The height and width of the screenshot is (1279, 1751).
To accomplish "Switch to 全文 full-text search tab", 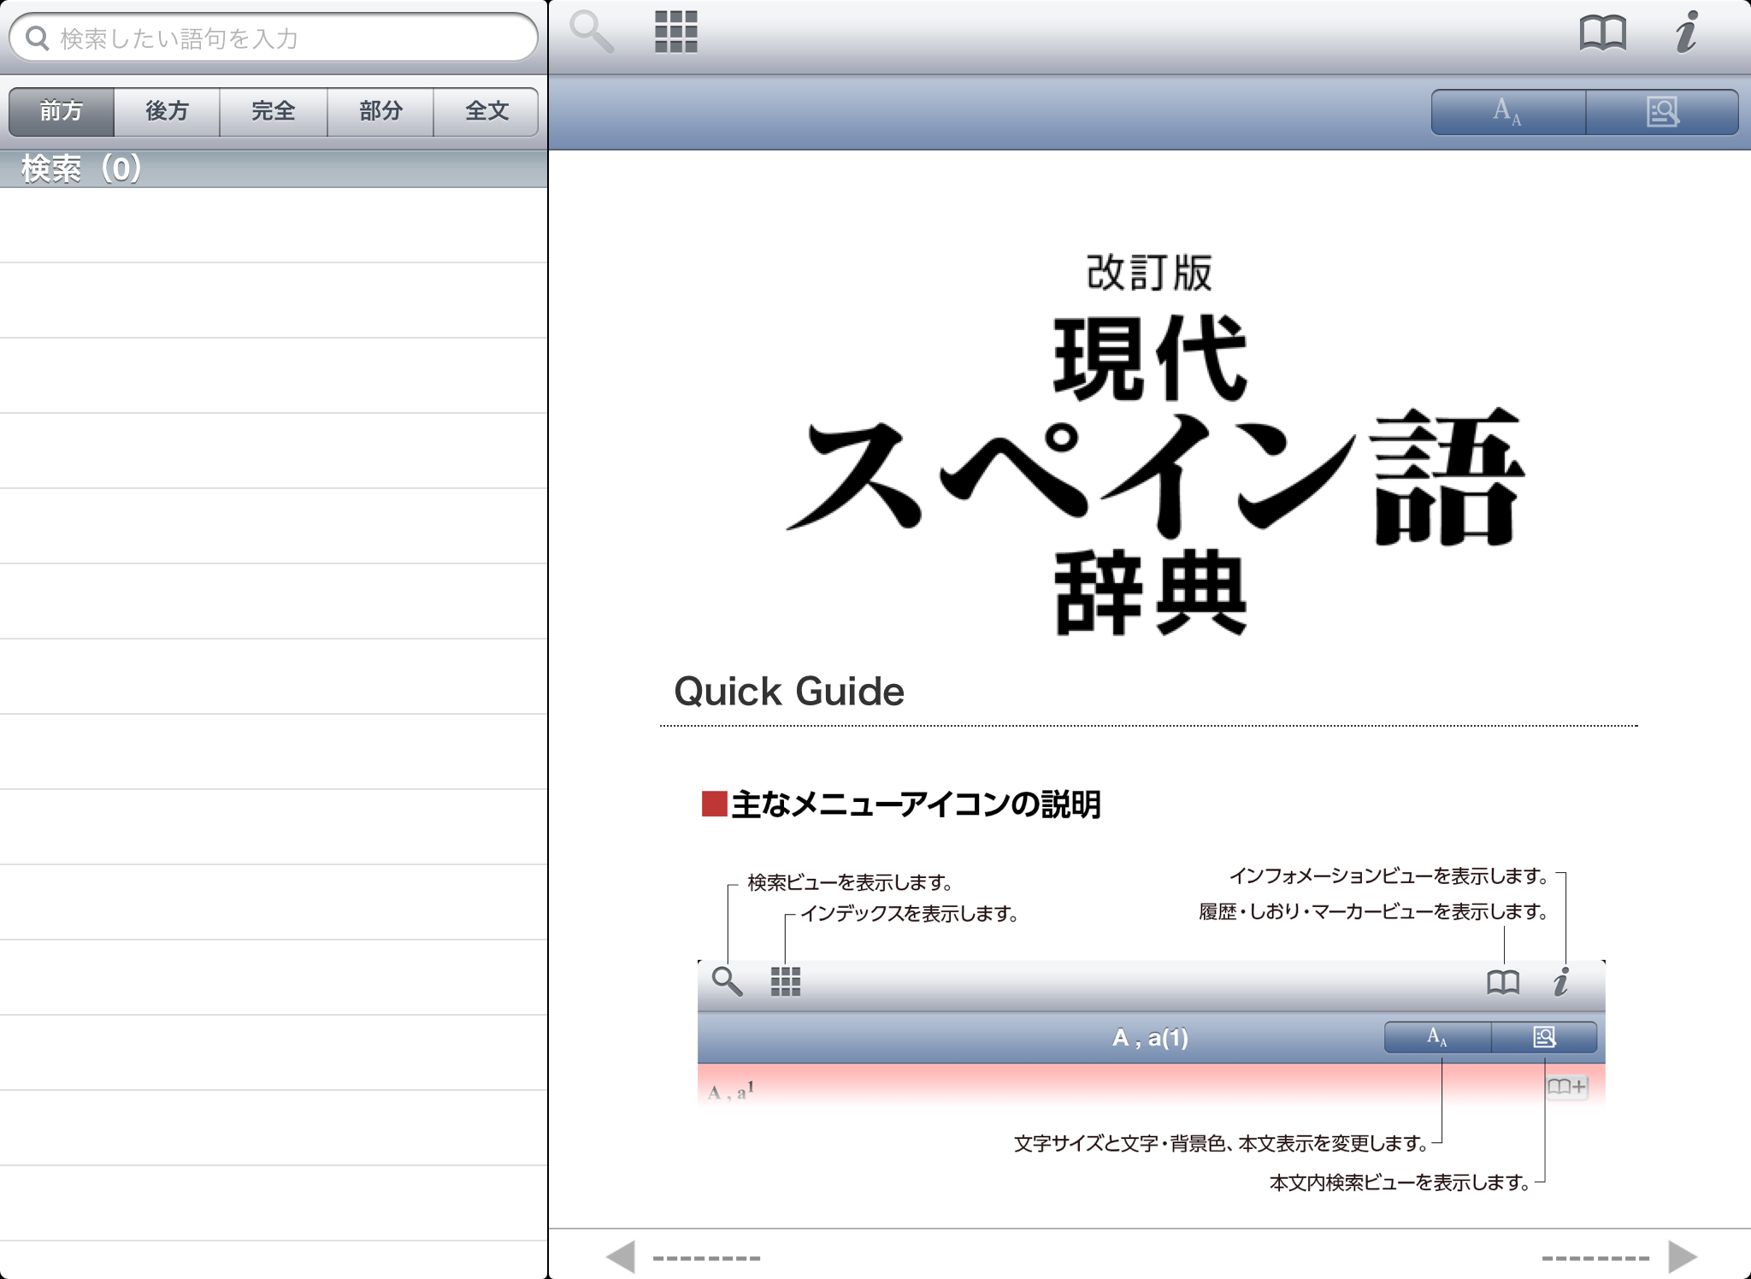I will coord(486,111).
